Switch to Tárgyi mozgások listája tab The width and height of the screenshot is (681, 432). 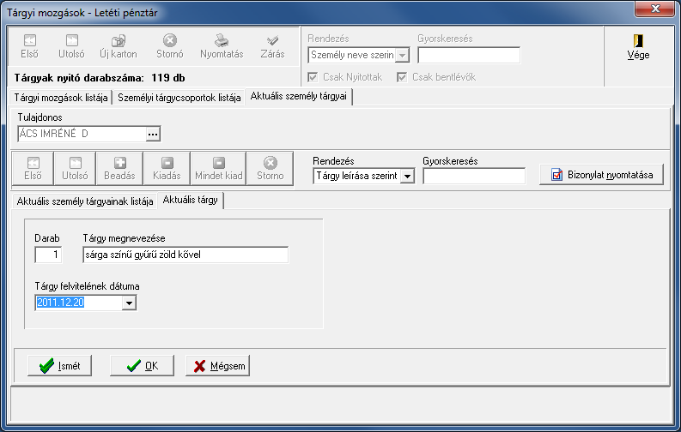pyautogui.click(x=61, y=98)
